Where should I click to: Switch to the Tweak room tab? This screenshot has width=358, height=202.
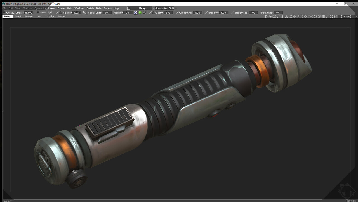click(18, 17)
